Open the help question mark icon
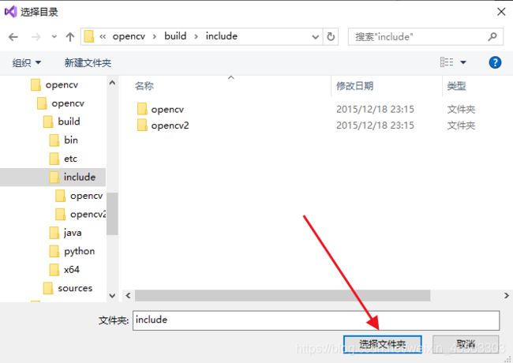This screenshot has width=513, height=363. tap(495, 62)
